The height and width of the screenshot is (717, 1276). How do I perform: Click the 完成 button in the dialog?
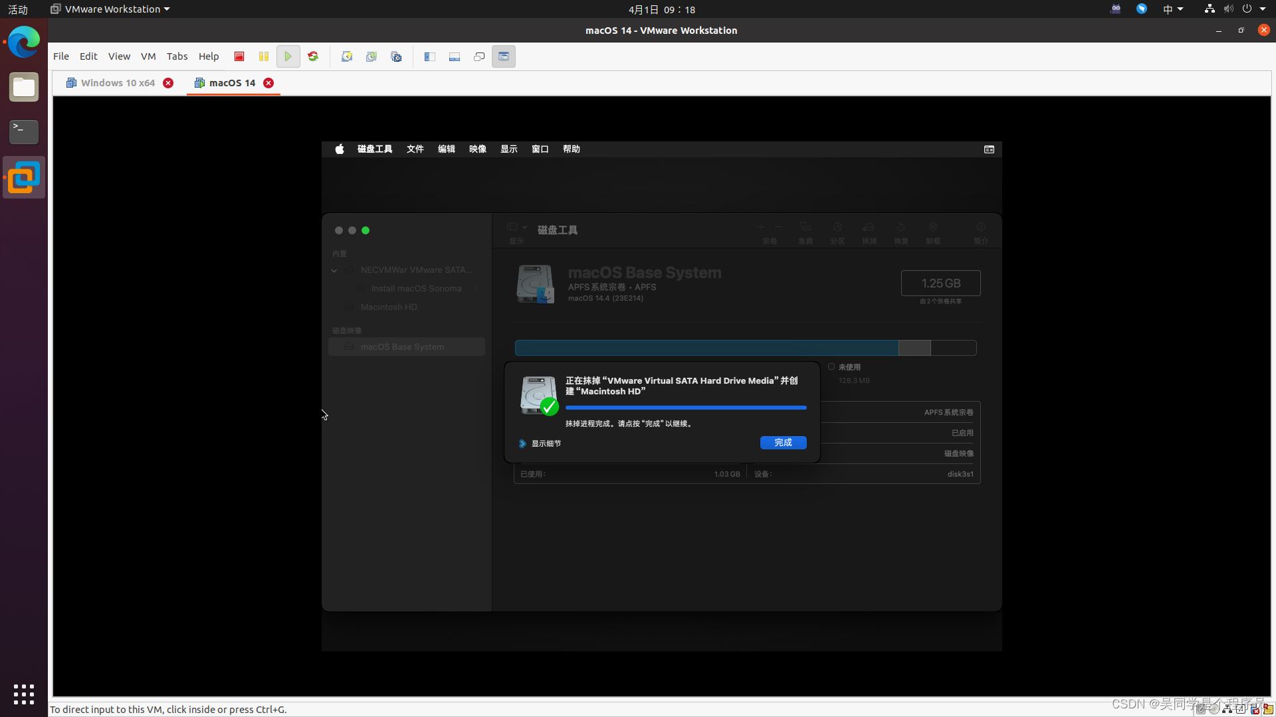coord(783,443)
